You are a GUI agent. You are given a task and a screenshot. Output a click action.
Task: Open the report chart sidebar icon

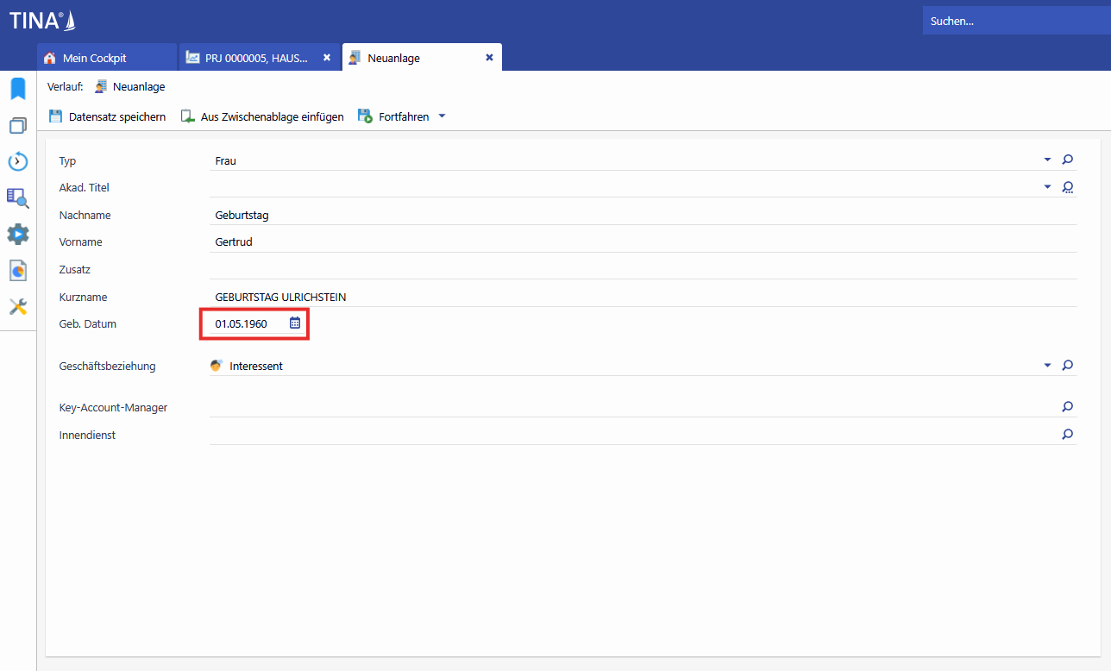click(x=18, y=271)
